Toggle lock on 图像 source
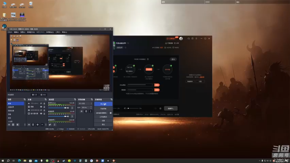This screenshot has height=163, width=290. click(x=44, y=106)
